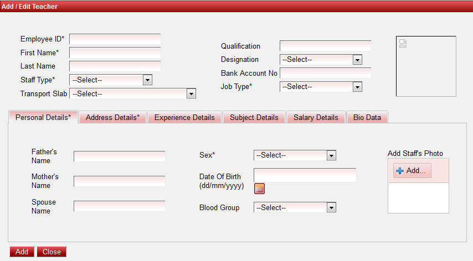Click the Close button
473x261 pixels.
[x=52, y=252]
